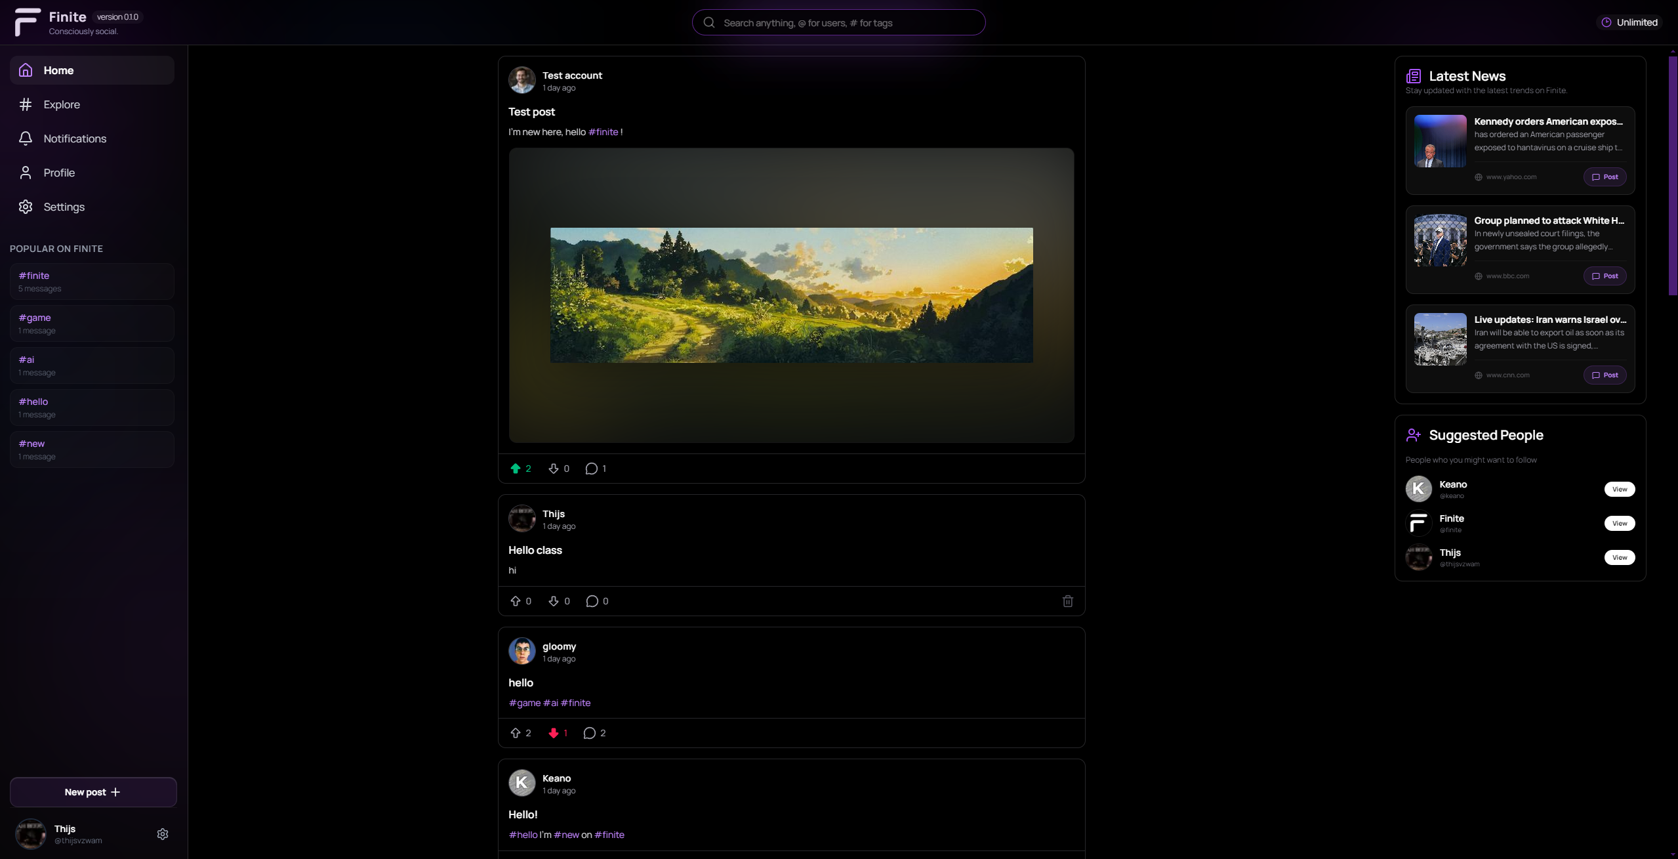
Task: Open the Explore page
Action: 92,104
